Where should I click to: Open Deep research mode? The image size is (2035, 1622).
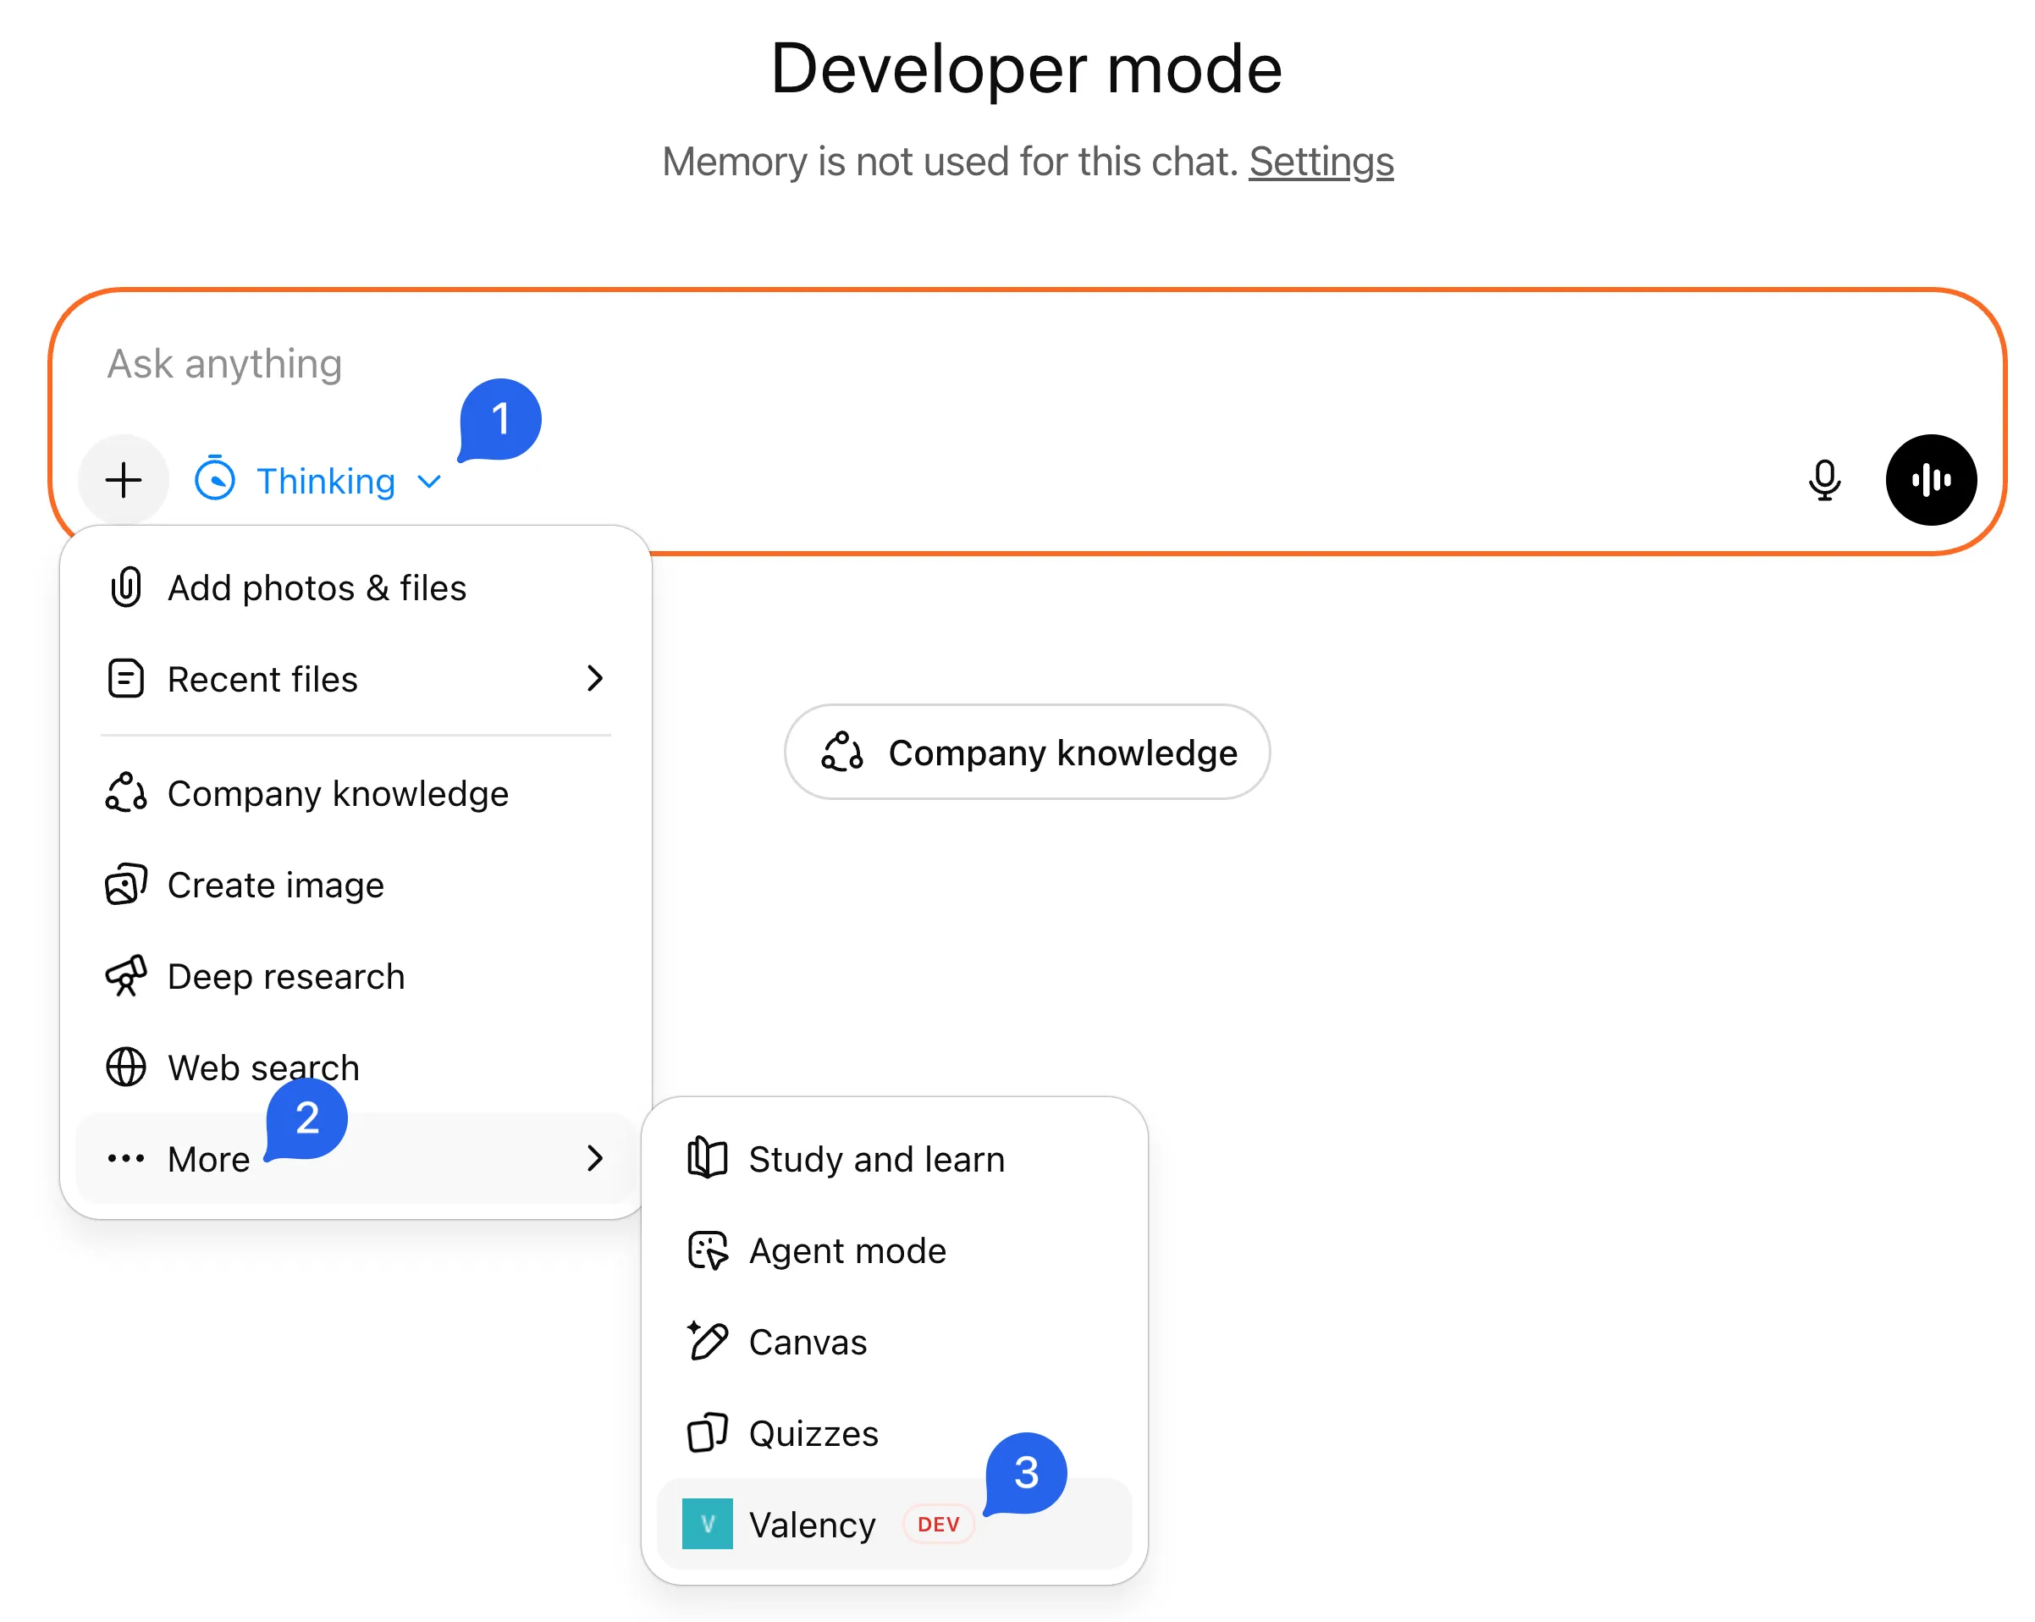[286, 976]
